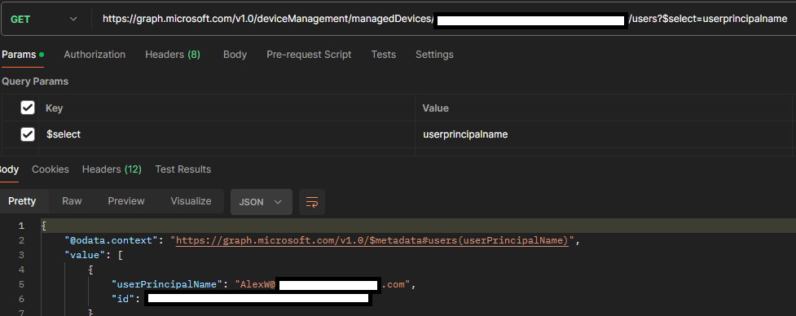This screenshot has width=796, height=316.
Task: Click the Key column header
Action: (55, 108)
